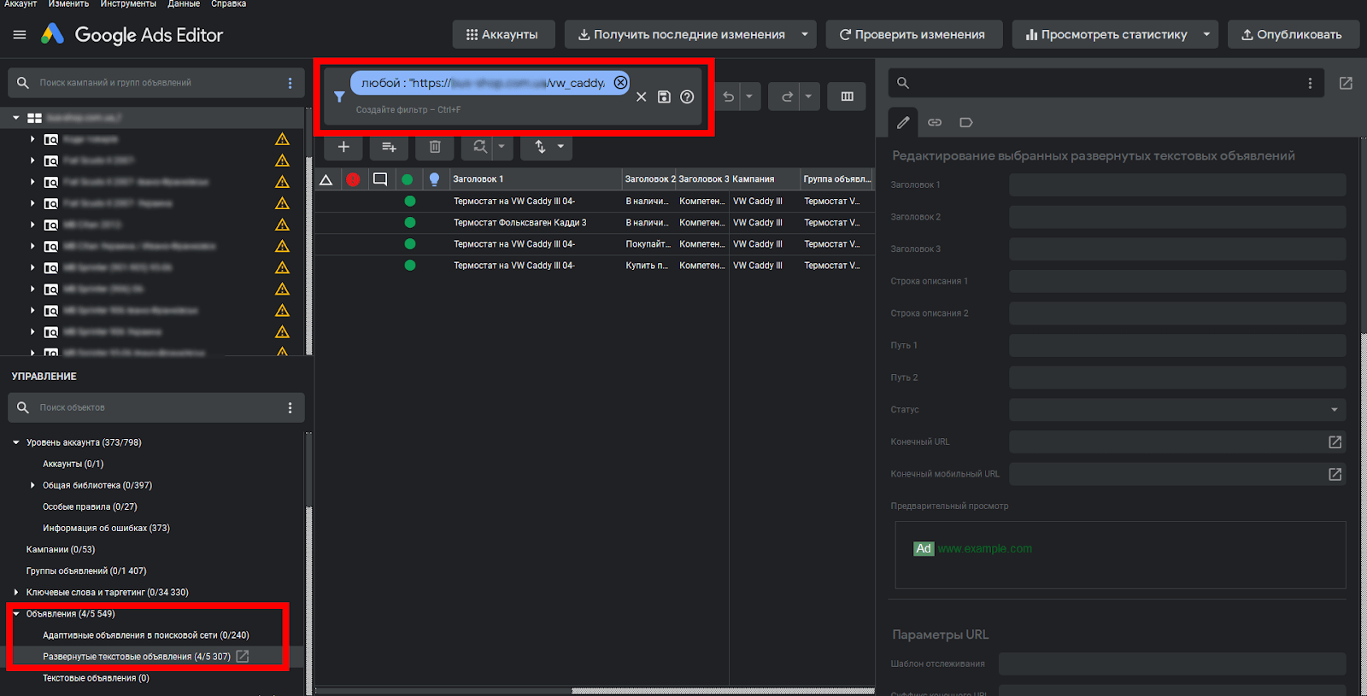Click the import/export arrows icon
The height and width of the screenshot is (696, 1367).
540,147
